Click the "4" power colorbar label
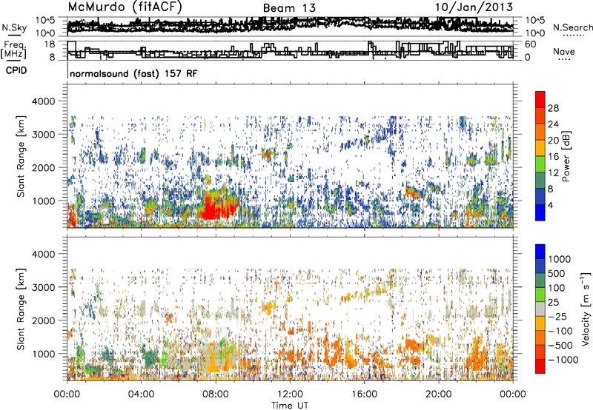Image resolution: width=593 pixels, height=410 pixels. 550,206
